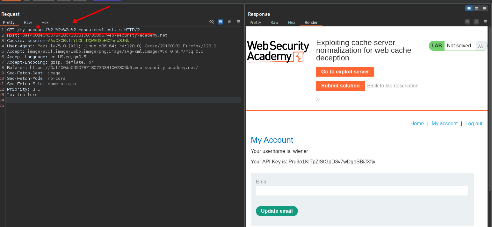Click Go to exploit server button
This screenshot has width=492, height=227.
(x=345, y=72)
